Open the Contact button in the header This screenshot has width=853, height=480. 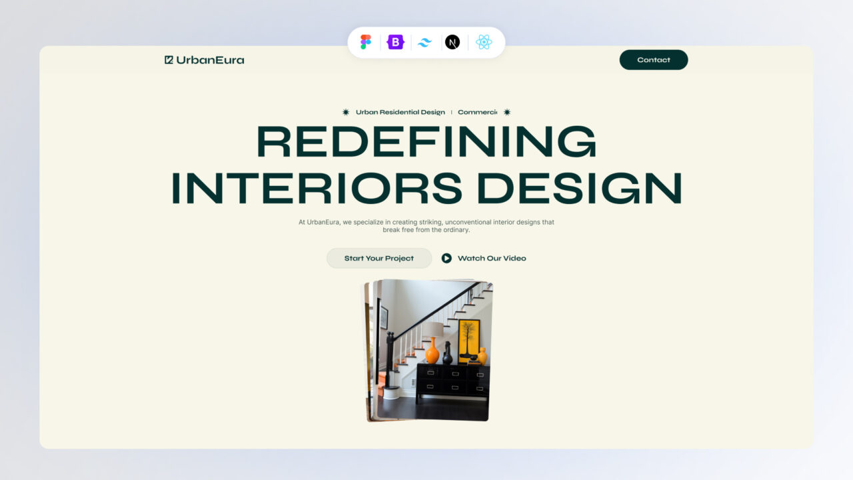653,60
